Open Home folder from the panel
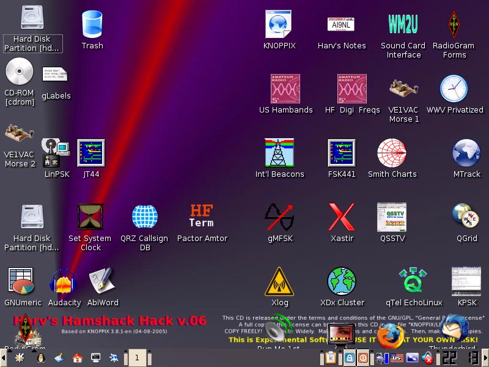489x367 pixels. (x=78, y=358)
